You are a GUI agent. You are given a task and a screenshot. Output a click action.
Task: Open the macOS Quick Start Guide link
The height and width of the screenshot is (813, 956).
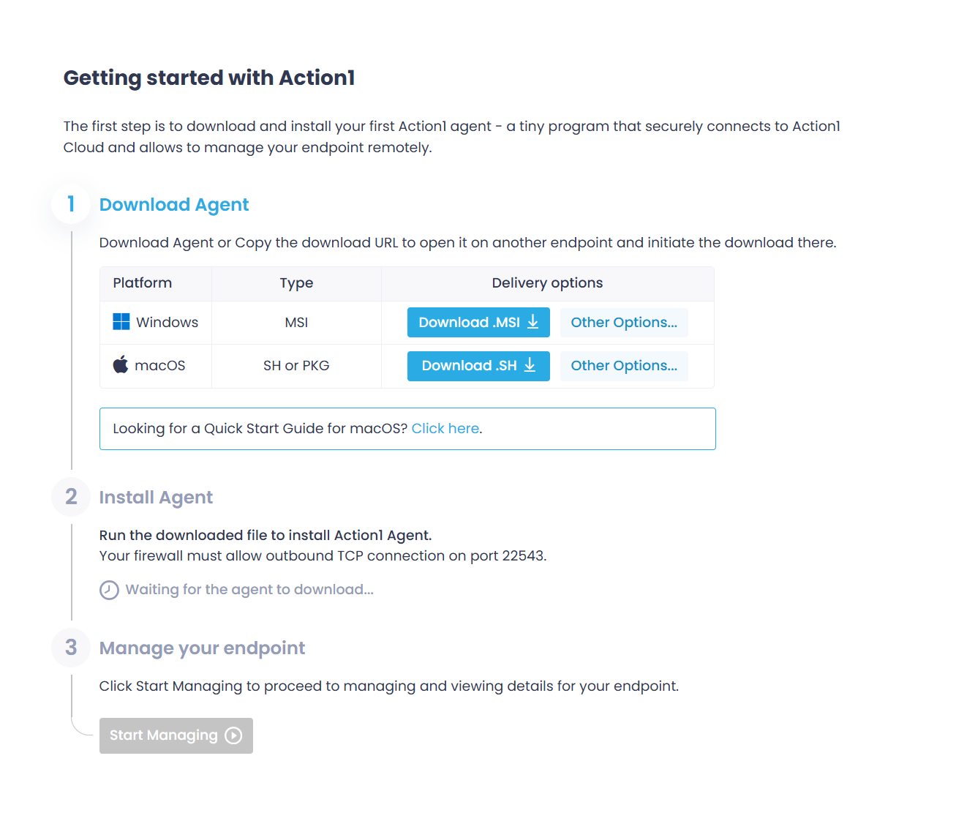[x=445, y=428]
